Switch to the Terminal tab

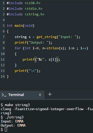pos(22,95)
